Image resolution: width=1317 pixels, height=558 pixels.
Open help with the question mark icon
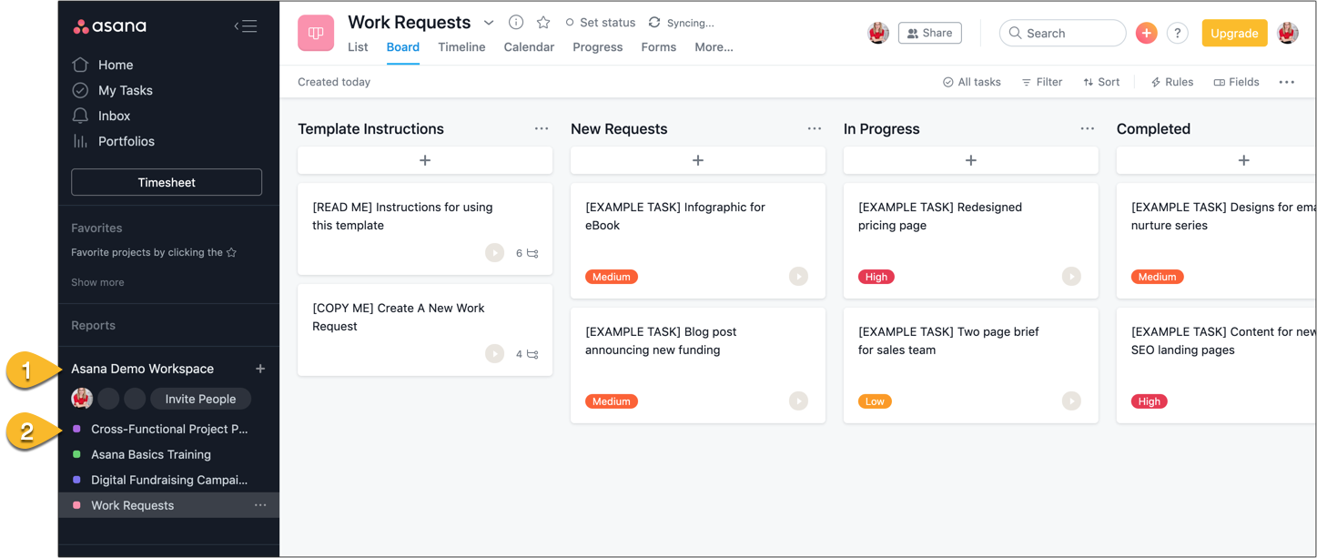(1178, 34)
